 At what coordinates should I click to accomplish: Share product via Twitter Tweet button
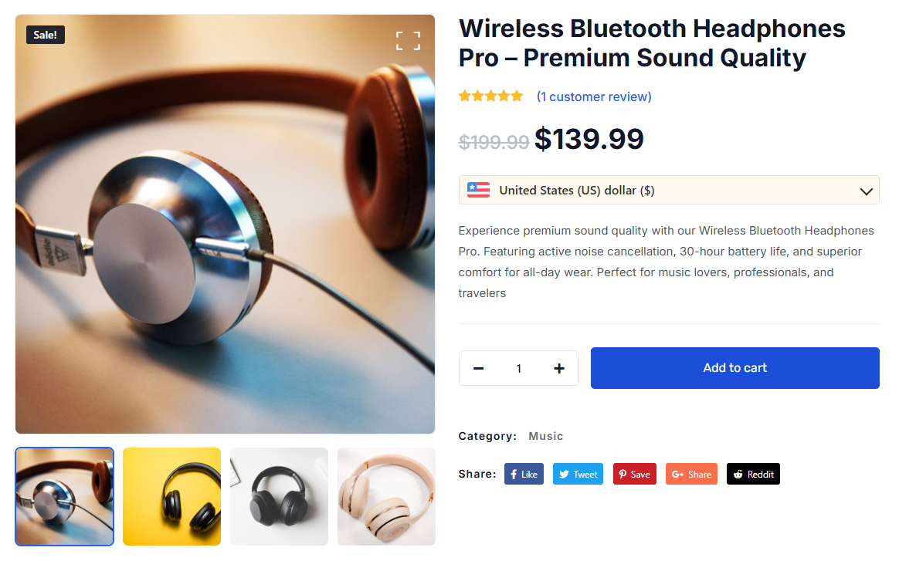pyautogui.click(x=578, y=474)
